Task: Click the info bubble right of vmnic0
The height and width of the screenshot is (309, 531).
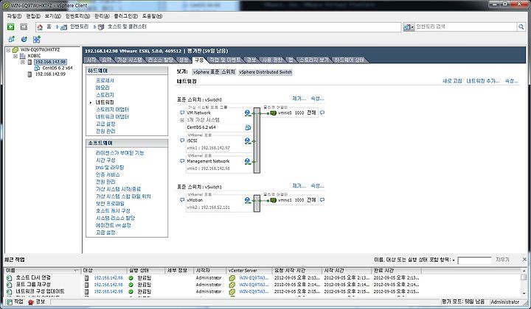Action: pos(322,113)
